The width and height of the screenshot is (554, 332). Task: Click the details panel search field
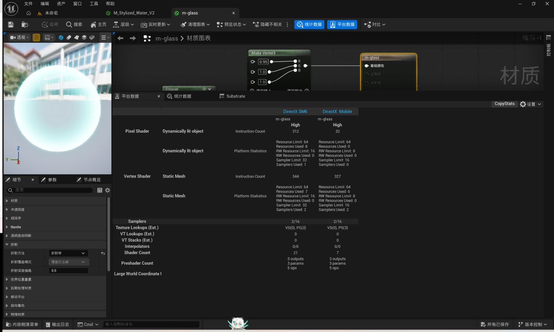pos(50,190)
